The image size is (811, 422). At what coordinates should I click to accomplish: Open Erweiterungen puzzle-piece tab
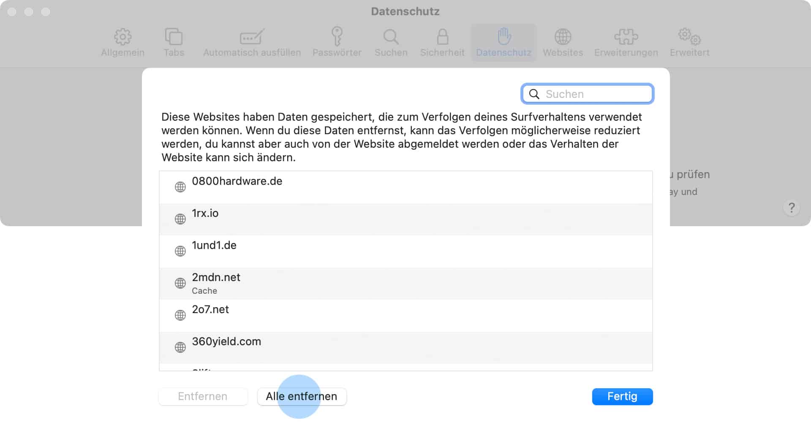(x=626, y=43)
